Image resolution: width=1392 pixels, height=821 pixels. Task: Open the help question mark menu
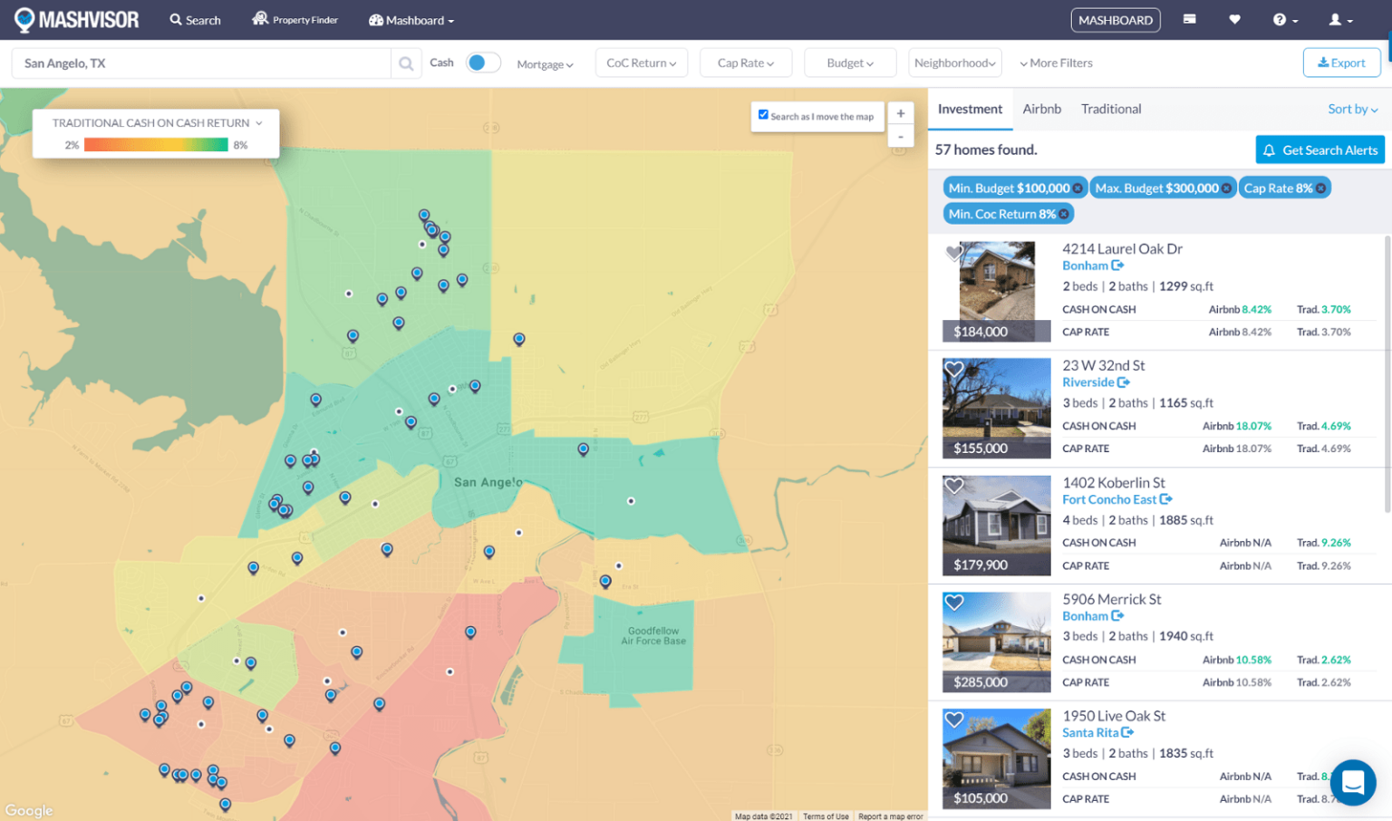coord(1281,19)
